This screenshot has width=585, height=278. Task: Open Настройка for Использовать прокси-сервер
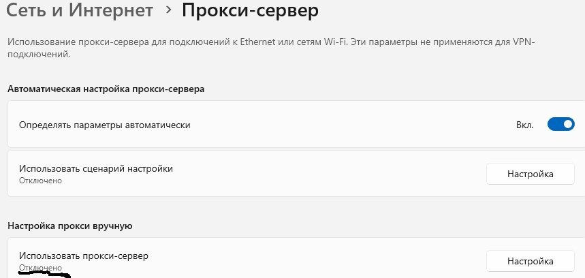click(530, 261)
